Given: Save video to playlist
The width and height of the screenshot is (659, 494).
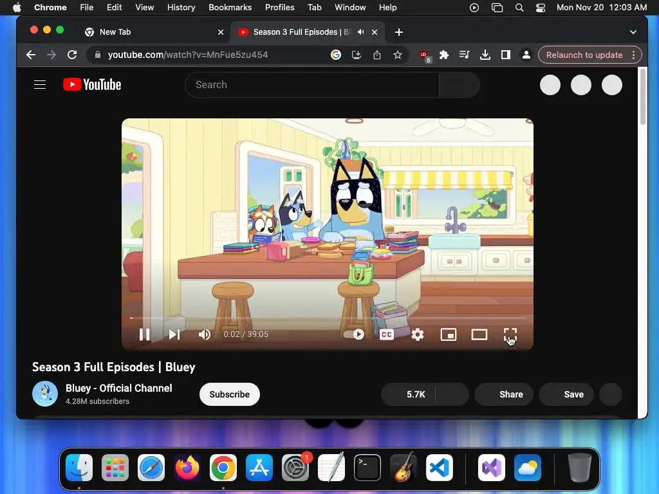Looking at the screenshot, I should point(566,394).
